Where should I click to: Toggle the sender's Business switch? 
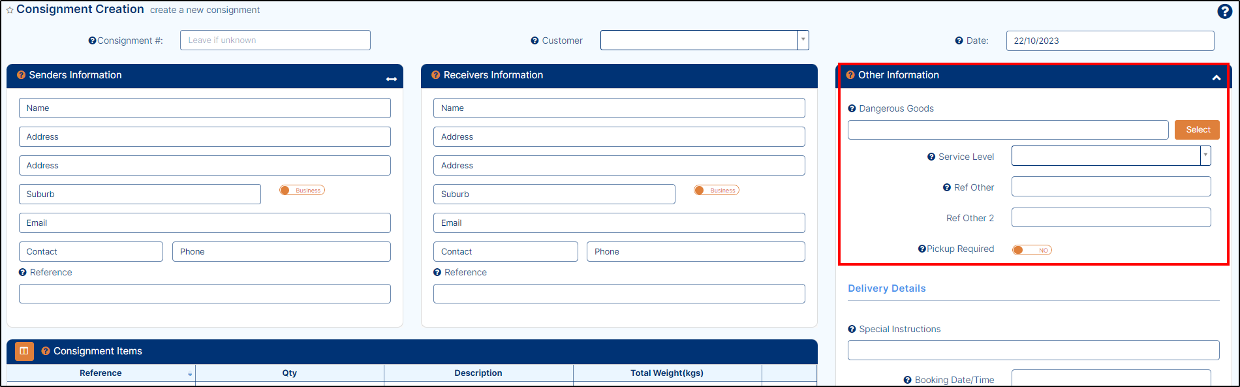click(x=302, y=191)
